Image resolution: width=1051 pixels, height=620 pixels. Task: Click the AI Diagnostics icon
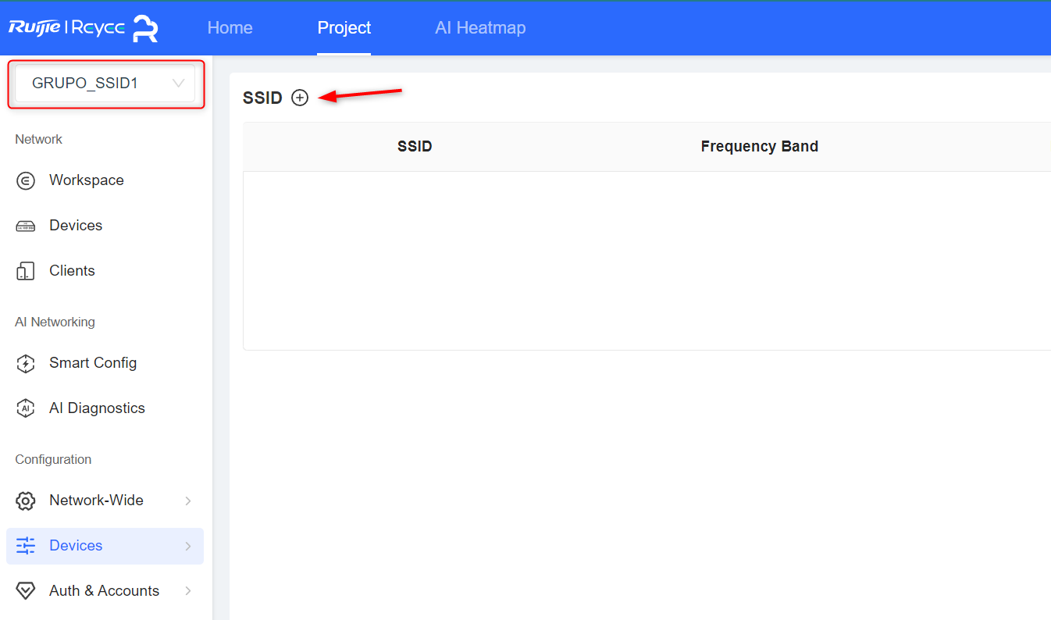tap(26, 408)
